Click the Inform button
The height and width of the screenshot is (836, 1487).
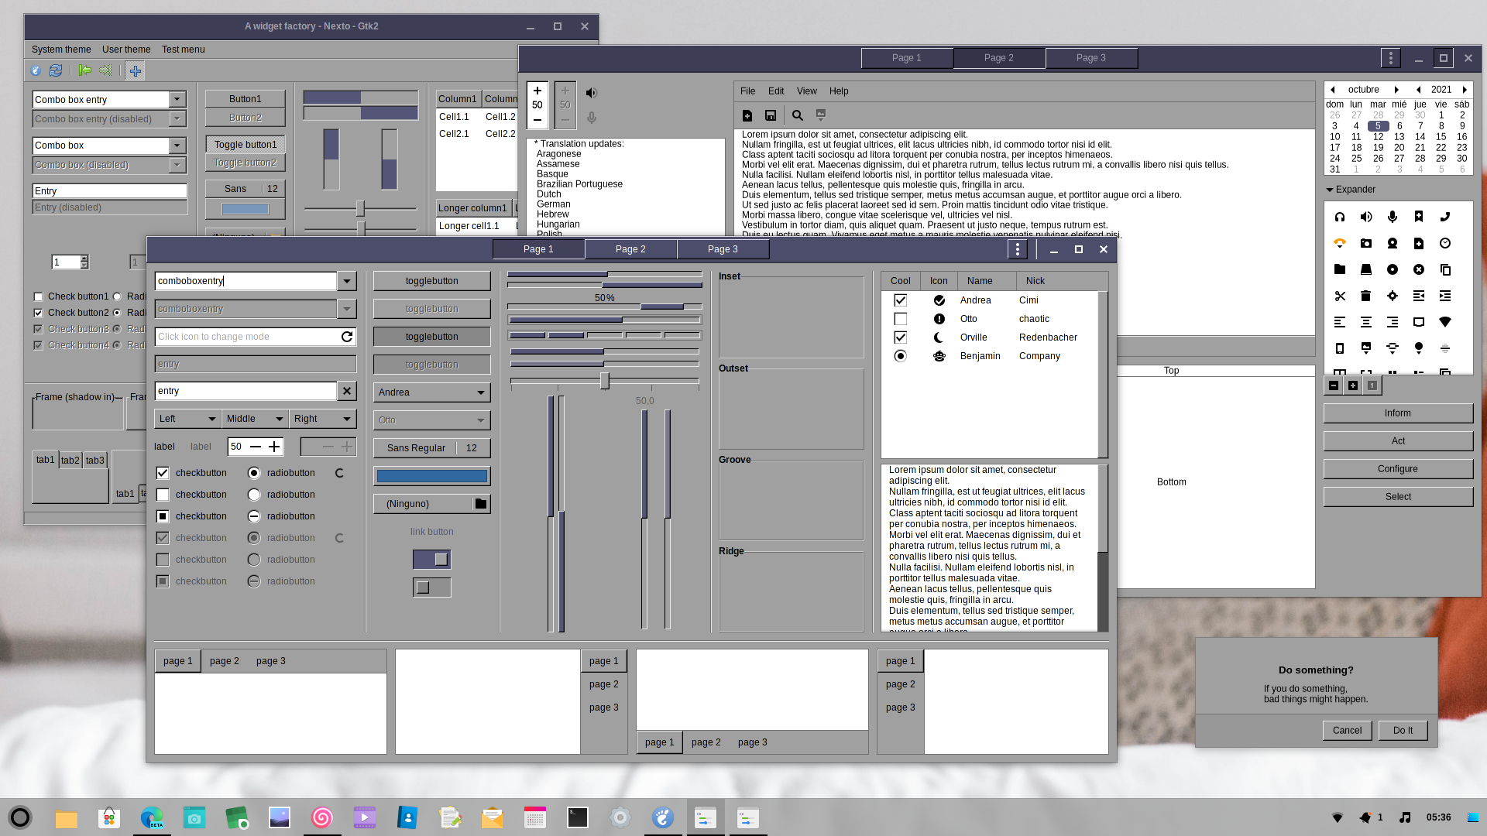tap(1398, 413)
